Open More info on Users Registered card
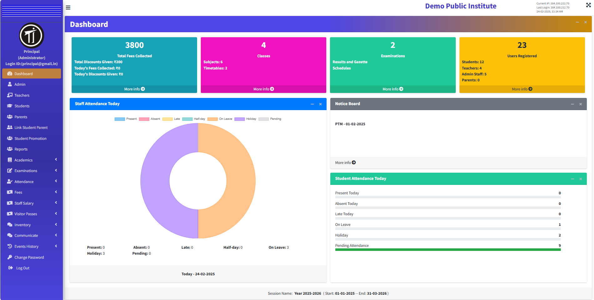 click(x=522, y=89)
